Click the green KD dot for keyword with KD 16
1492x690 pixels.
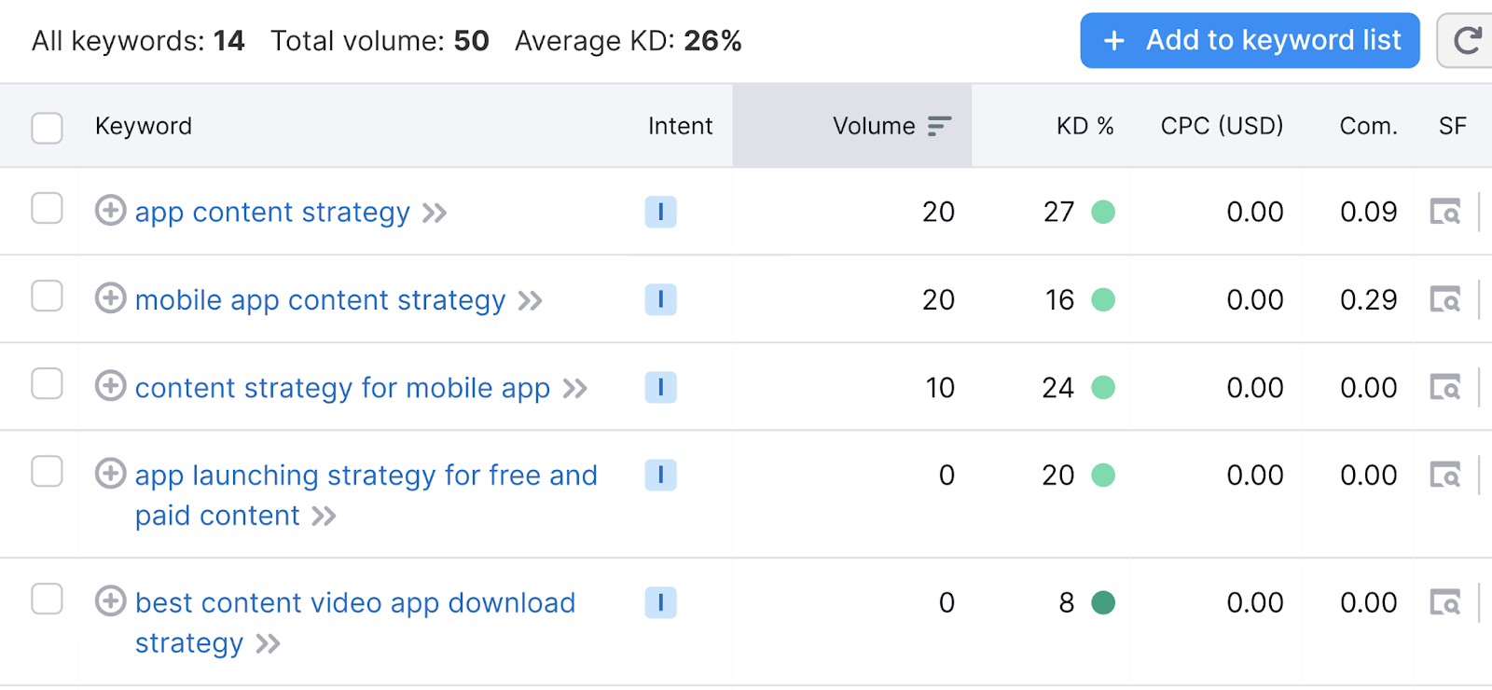1103,300
